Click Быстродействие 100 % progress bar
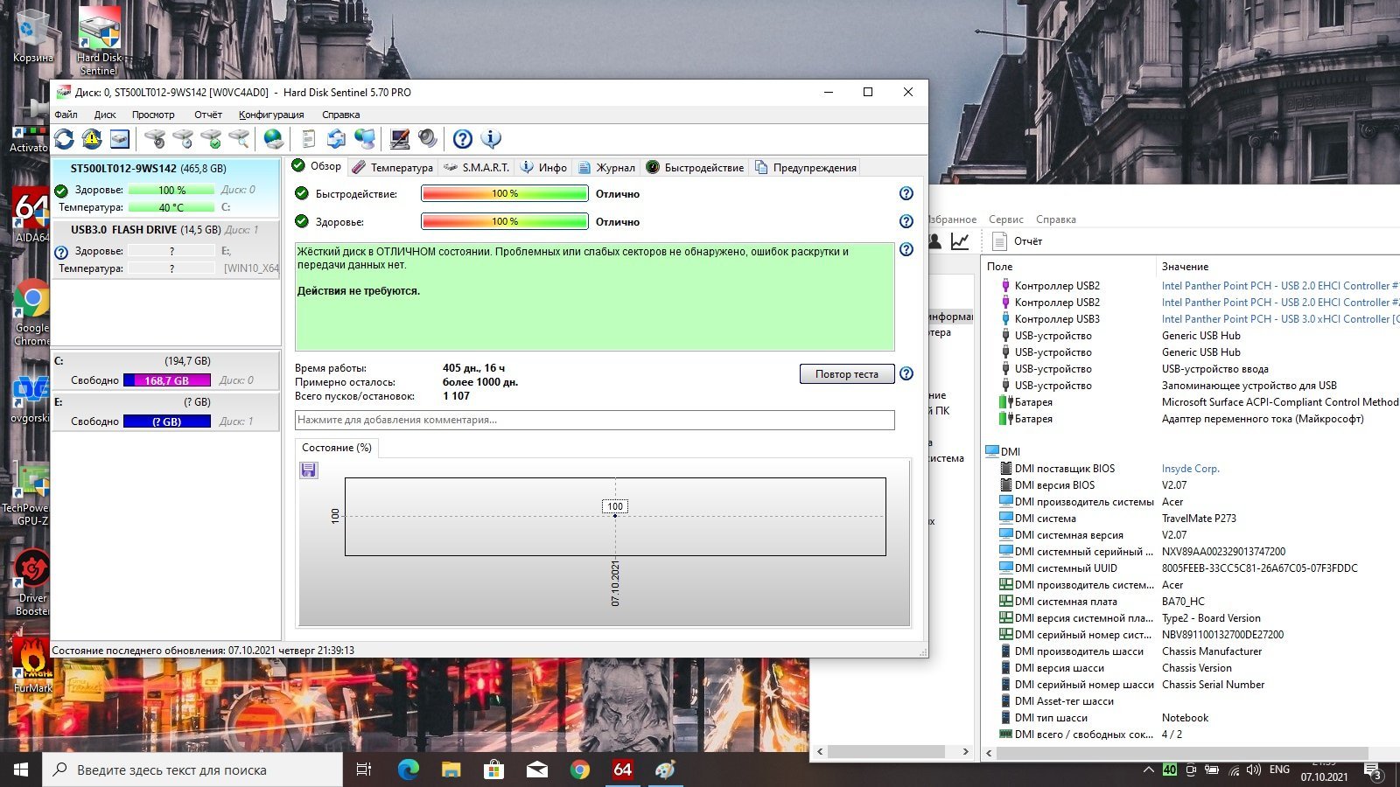Viewport: 1400px width, 787px height. click(505, 194)
